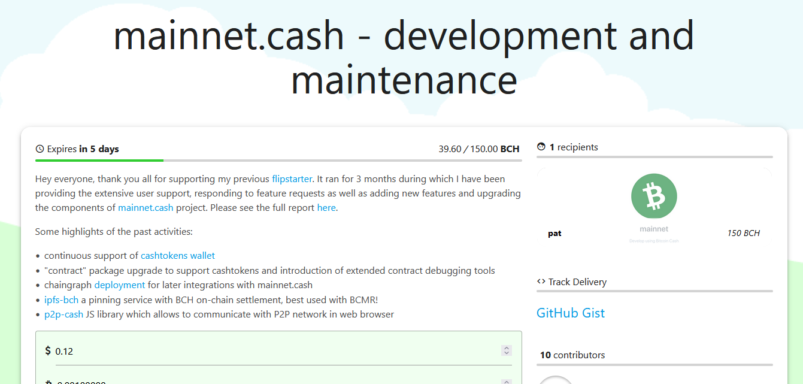
Task: Open the chaingraph deployment link
Action: (120, 285)
